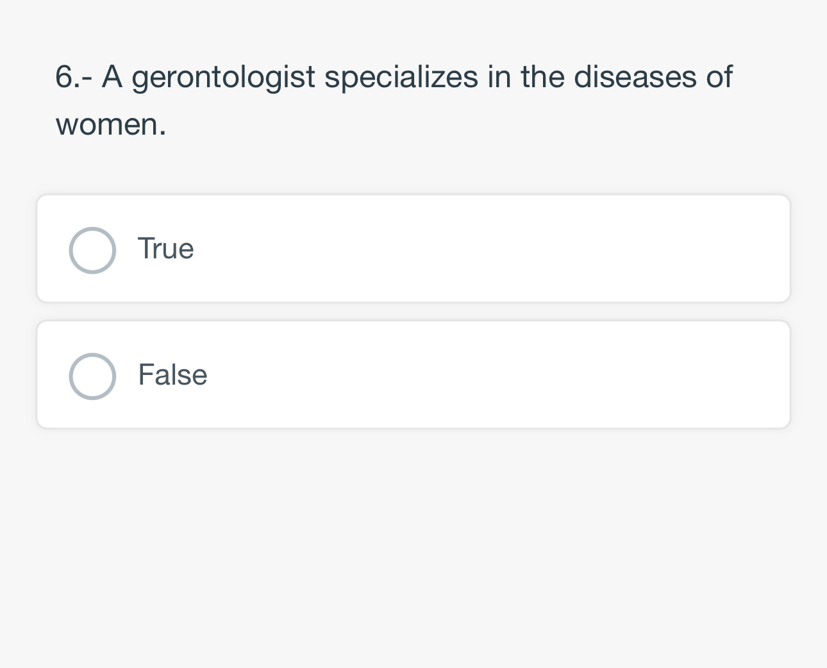This screenshot has height=668, width=827.
Task: Click the word "gerontologist" in the question
Action: point(223,78)
